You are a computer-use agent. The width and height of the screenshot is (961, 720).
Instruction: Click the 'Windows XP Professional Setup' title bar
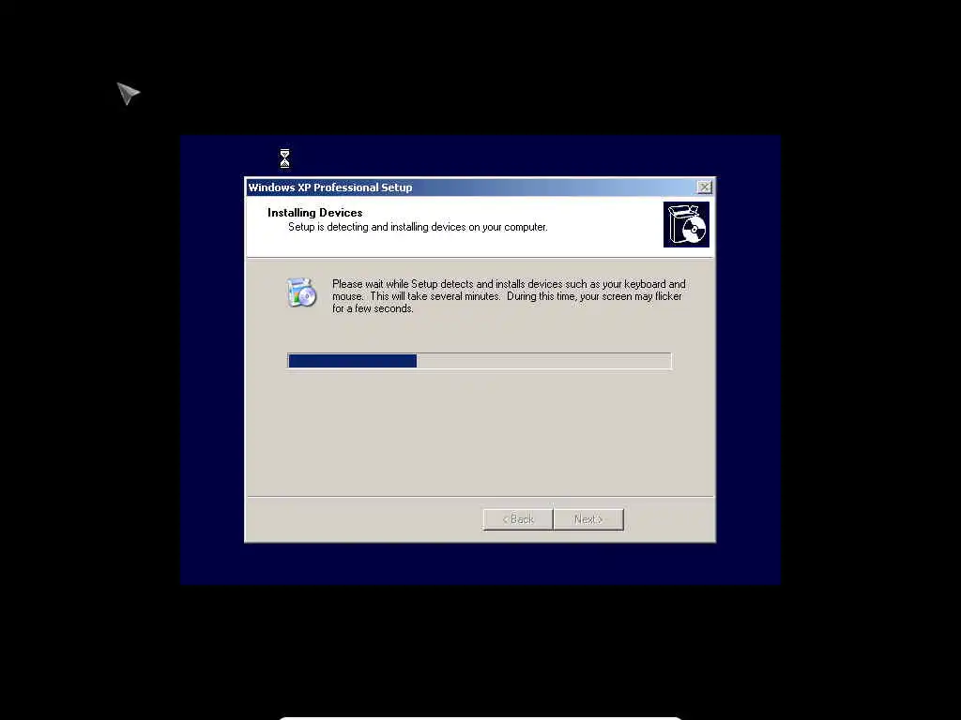[480, 187]
